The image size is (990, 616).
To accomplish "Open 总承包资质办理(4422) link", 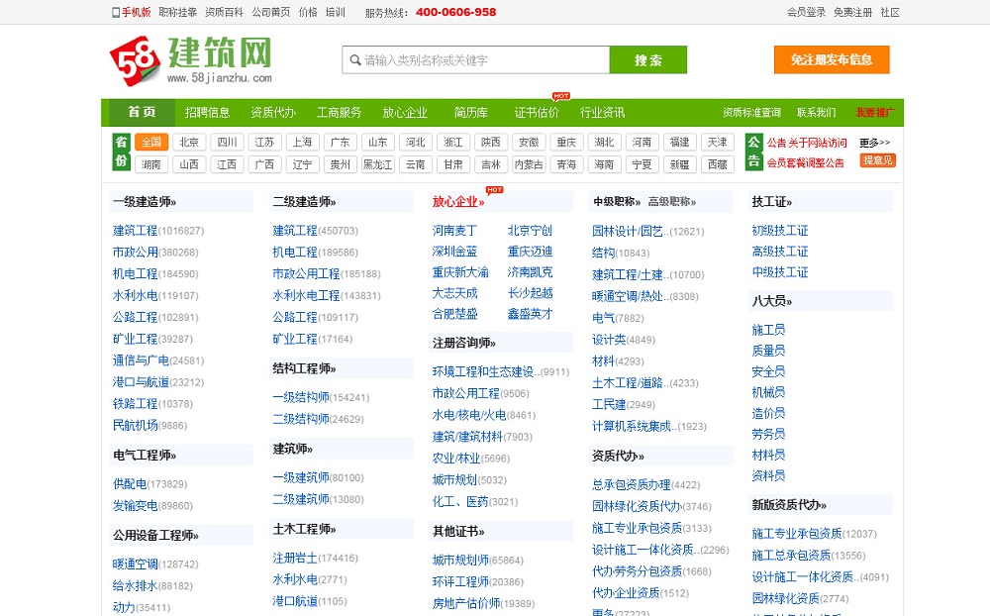I will [x=645, y=484].
